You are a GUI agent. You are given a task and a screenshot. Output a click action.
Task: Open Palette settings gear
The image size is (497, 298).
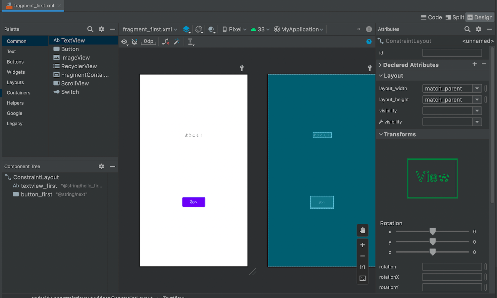point(101,29)
